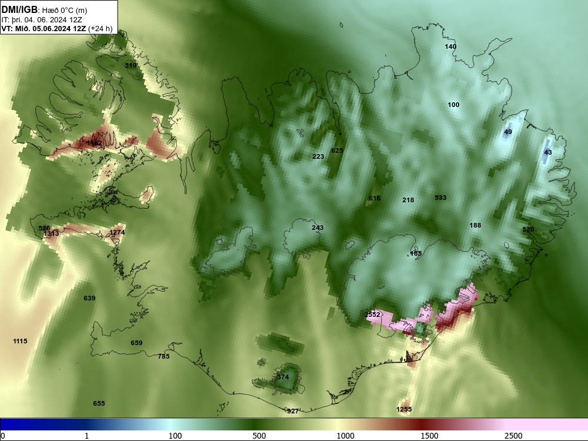
Task: Click the legend tick label '500'
Action: pos(259,435)
